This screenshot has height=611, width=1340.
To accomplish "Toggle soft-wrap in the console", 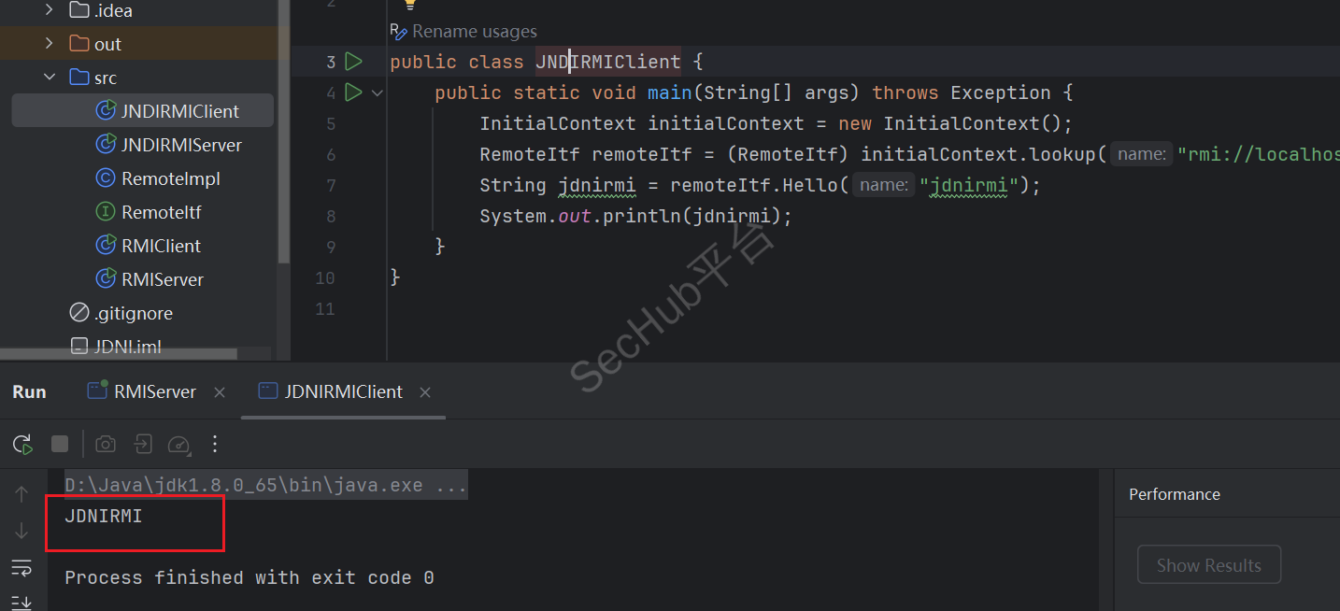I will point(21,567).
